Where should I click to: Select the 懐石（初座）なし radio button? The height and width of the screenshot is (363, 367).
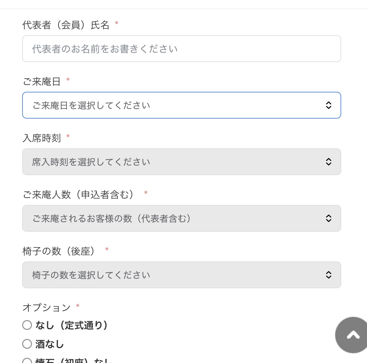point(27,361)
